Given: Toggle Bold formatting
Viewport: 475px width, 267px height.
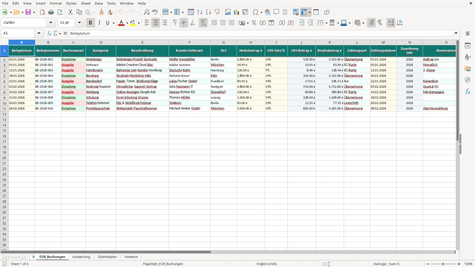Looking at the screenshot, I should (x=90, y=23).
